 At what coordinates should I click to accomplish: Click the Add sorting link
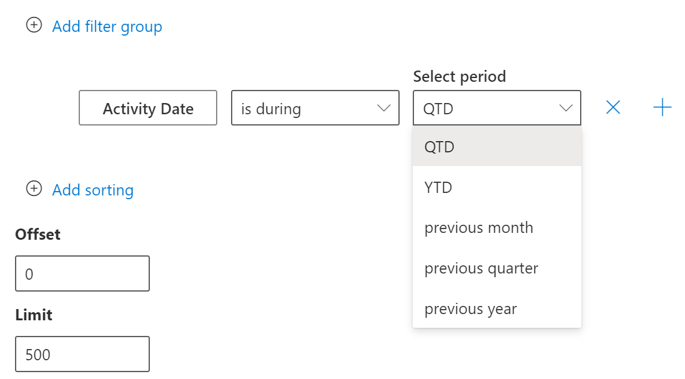pos(92,190)
